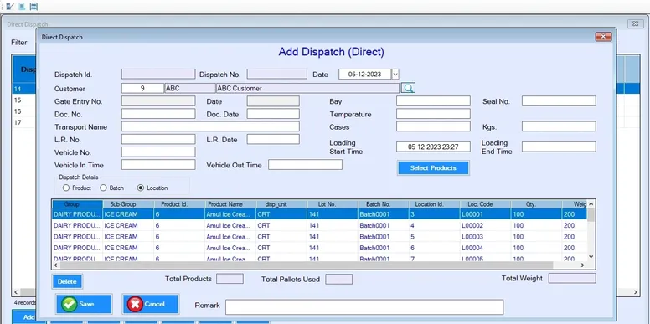
Task: Click the Loading Start Time field
Action: [433, 147]
